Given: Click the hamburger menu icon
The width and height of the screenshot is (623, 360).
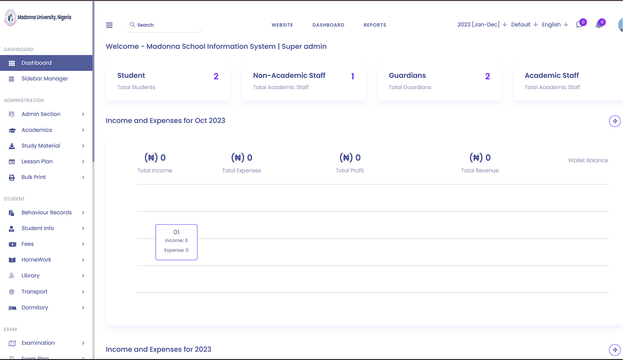Looking at the screenshot, I should pos(109,25).
